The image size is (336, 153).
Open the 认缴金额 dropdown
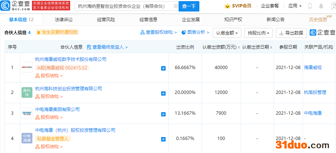click(227, 33)
